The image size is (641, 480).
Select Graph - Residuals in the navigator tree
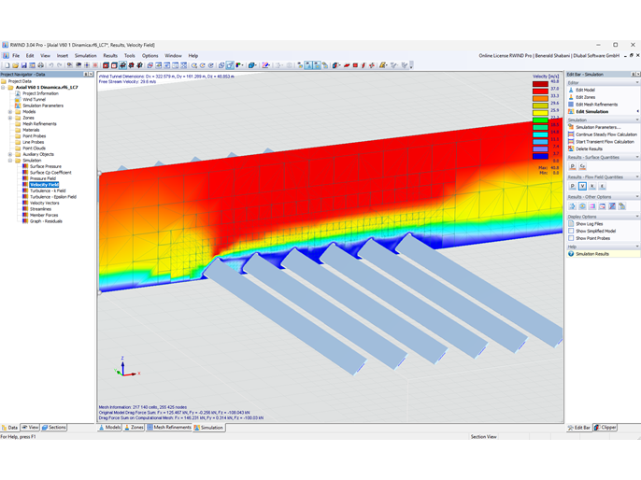(46, 221)
